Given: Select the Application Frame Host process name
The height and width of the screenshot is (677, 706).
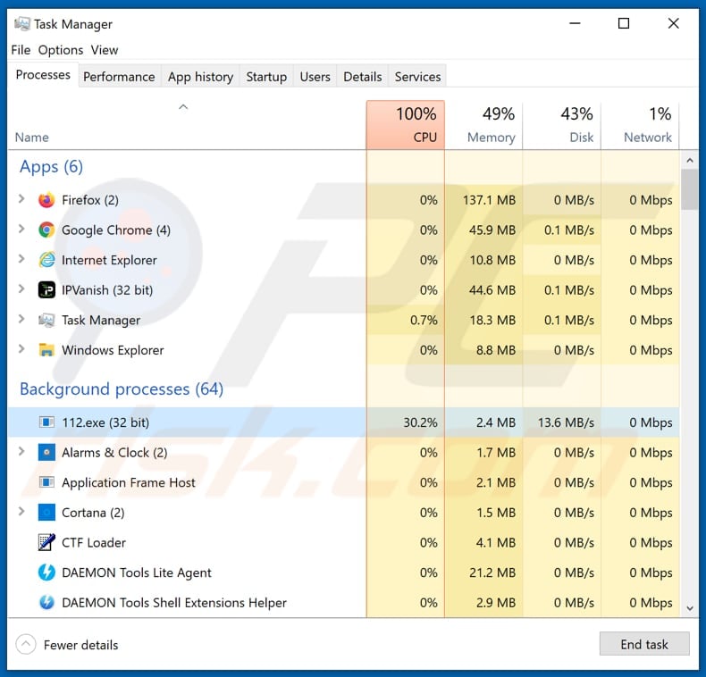Looking at the screenshot, I should pos(129,482).
